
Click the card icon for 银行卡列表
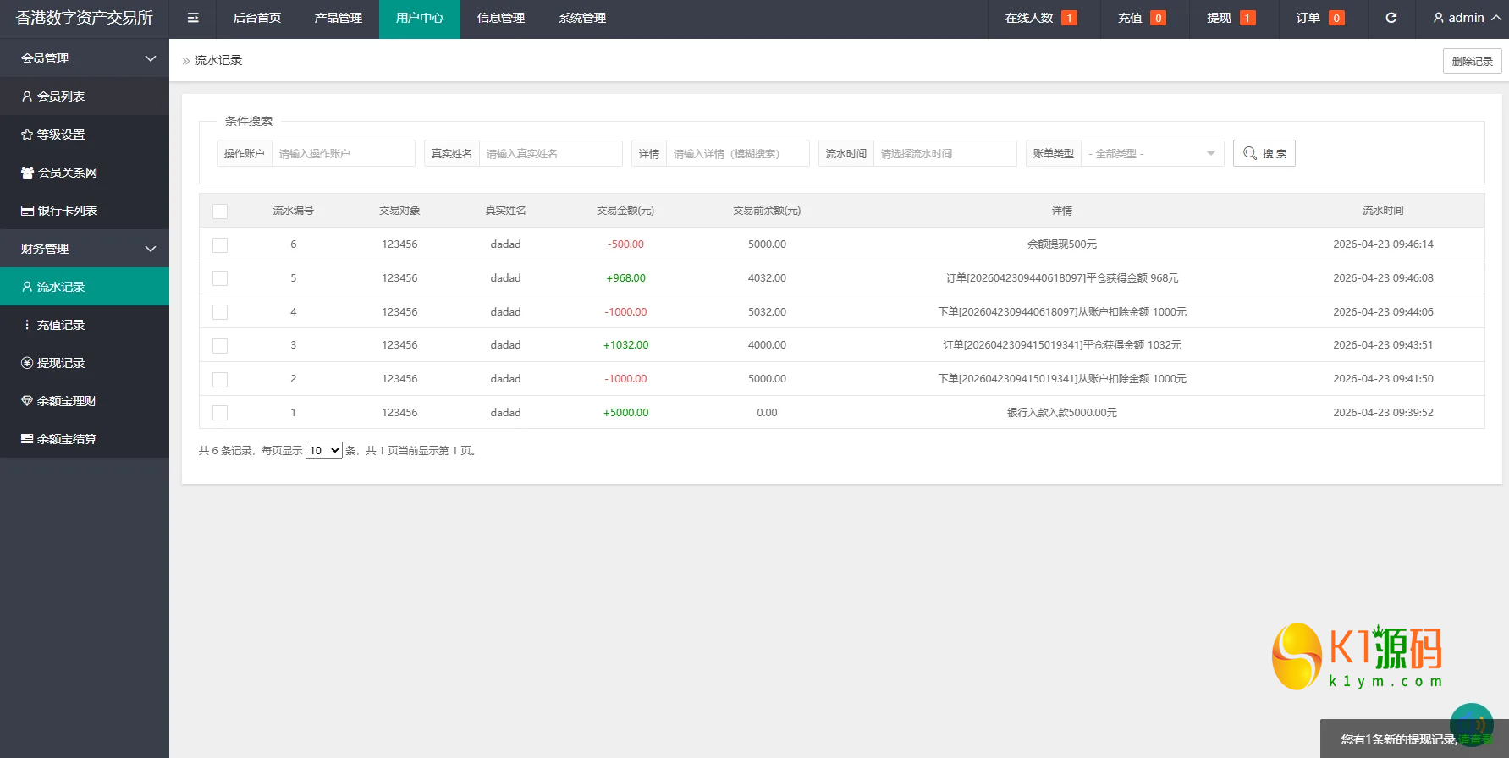tap(27, 211)
